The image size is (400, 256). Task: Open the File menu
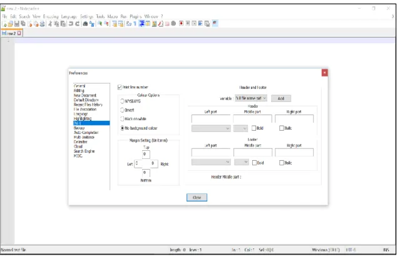pyautogui.click(x=4, y=16)
